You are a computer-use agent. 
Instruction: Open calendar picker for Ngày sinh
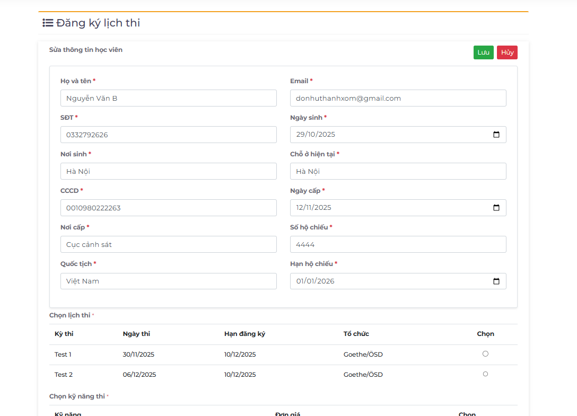point(496,135)
